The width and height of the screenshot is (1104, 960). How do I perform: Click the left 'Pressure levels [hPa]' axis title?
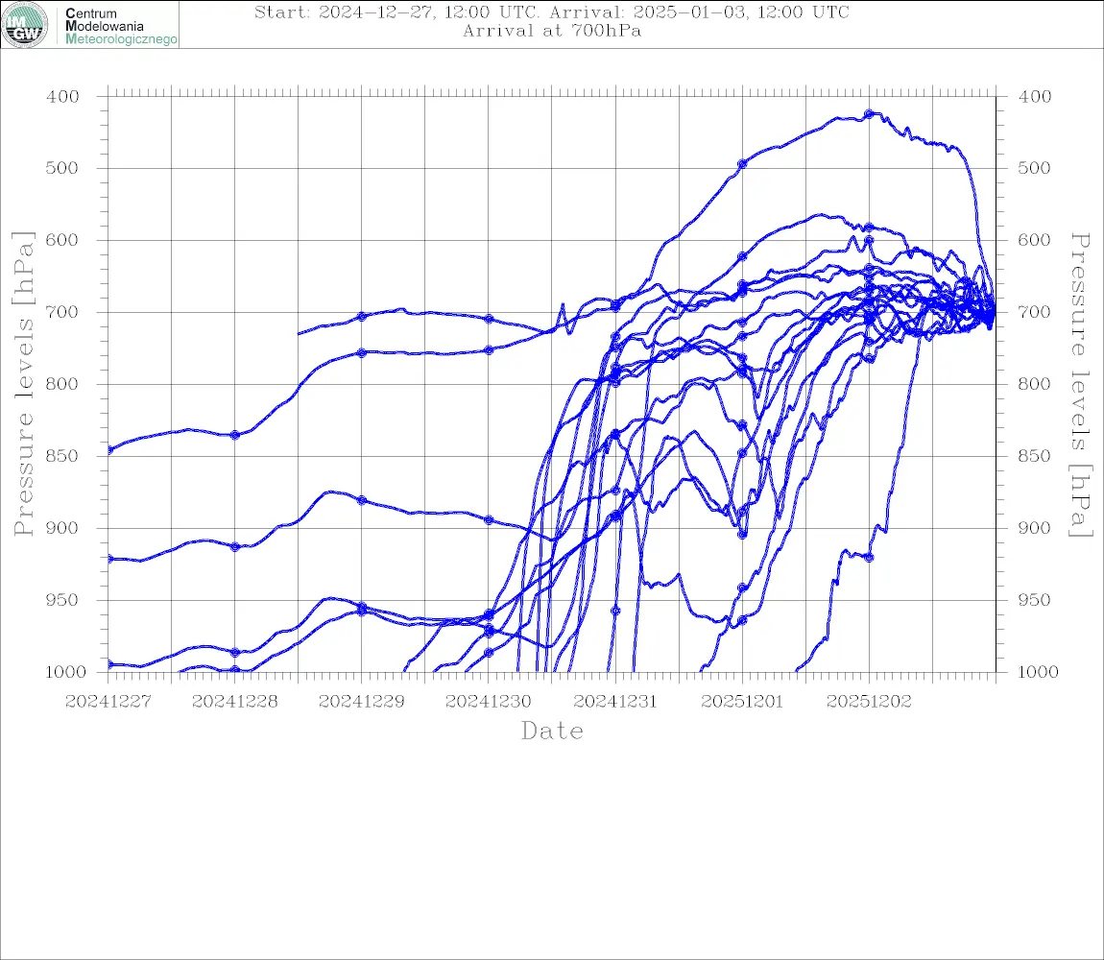(23, 384)
